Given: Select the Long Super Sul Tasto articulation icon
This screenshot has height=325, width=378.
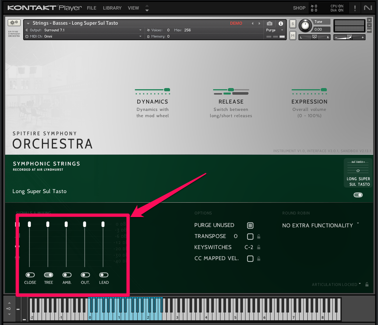Looking at the screenshot, I should (358, 173).
